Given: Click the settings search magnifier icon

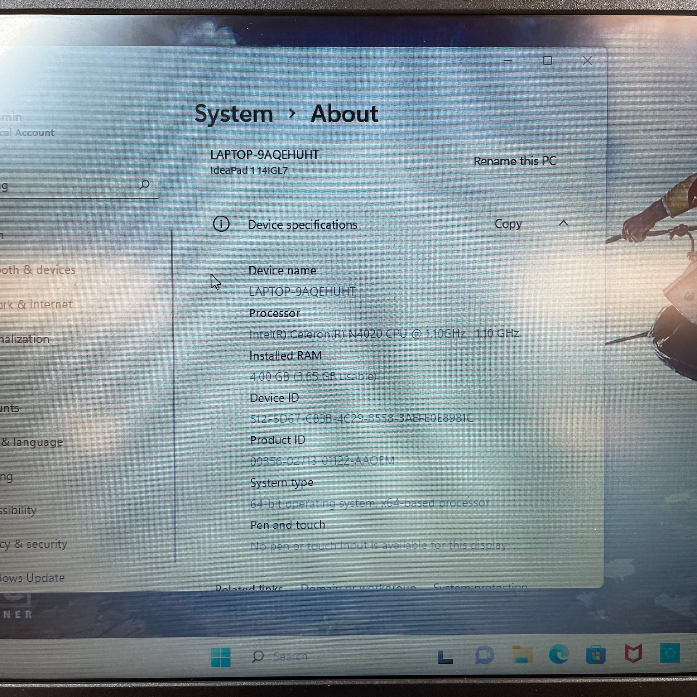Looking at the screenshot, I should click(x=144, y=185).
